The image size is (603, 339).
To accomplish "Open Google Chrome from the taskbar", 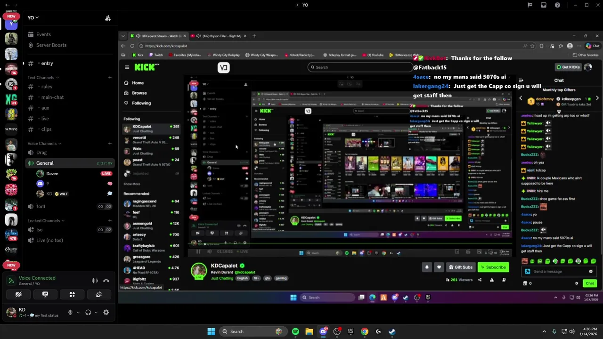I will pyautogui.click(x=365, y=331).
